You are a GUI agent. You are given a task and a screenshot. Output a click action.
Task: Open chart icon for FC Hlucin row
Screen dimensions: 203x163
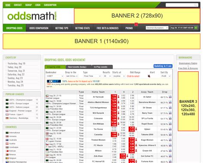pyautogui.click(x=170, y=145)
